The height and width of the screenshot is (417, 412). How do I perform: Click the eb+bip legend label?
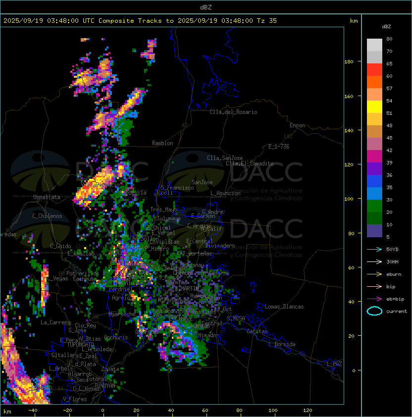click(395, 299)
